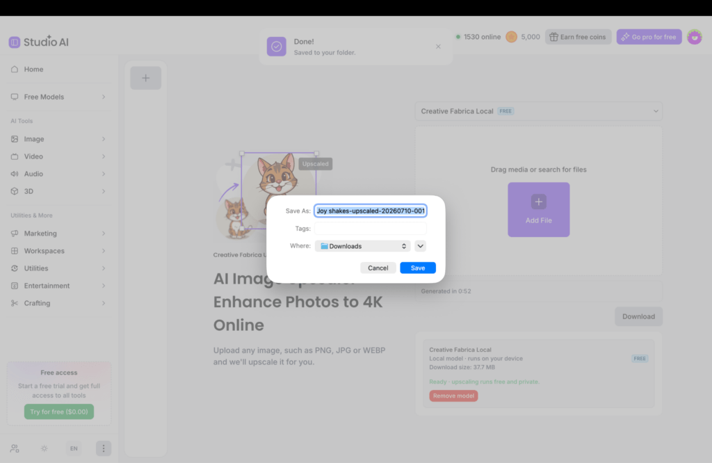The width and height of the screenshot is (712, 463).
Task: Open the Marketing menu entry
Action: point(59,234)
